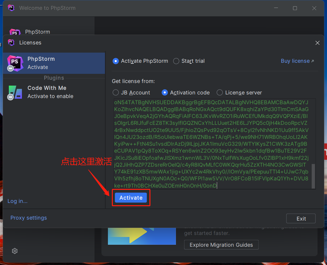Open Proxy settings
327x265 pixels.
(x=28, y=218)
